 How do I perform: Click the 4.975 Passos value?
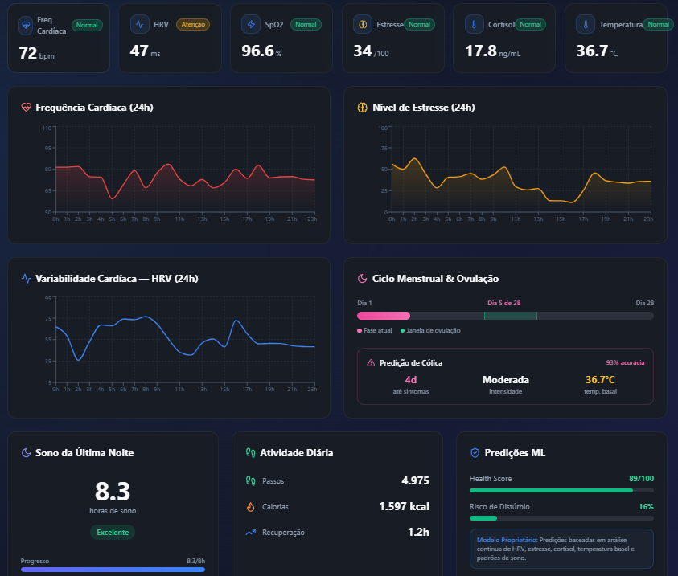tap(415, 480)
